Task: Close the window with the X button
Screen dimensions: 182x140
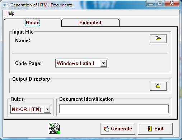Action: (x=172, y=3)
